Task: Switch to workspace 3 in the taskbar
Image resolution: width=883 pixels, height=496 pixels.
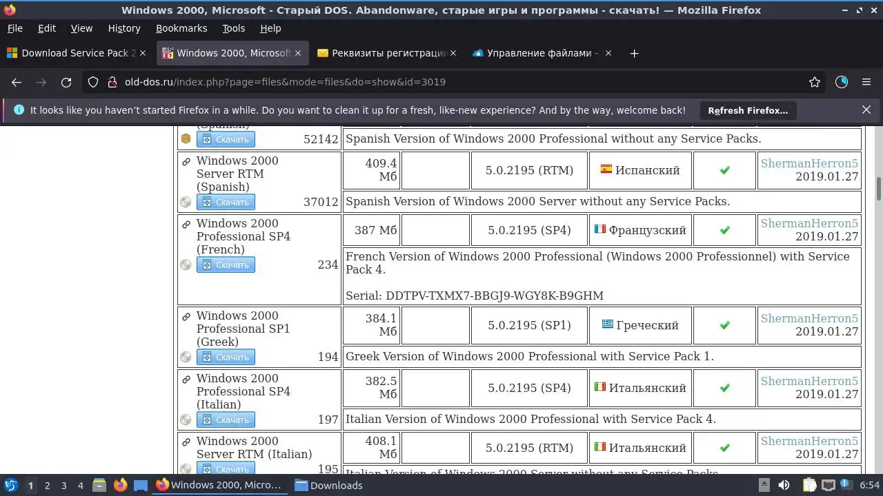Action: [63, 485]
